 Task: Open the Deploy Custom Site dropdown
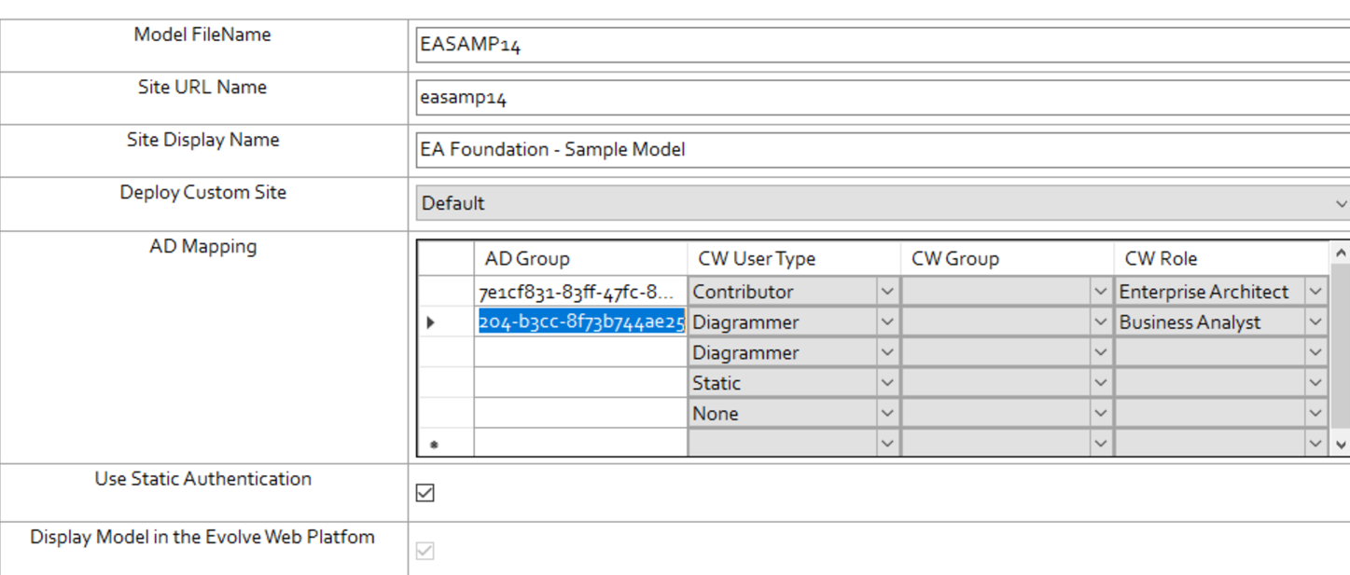[1341, 203]
